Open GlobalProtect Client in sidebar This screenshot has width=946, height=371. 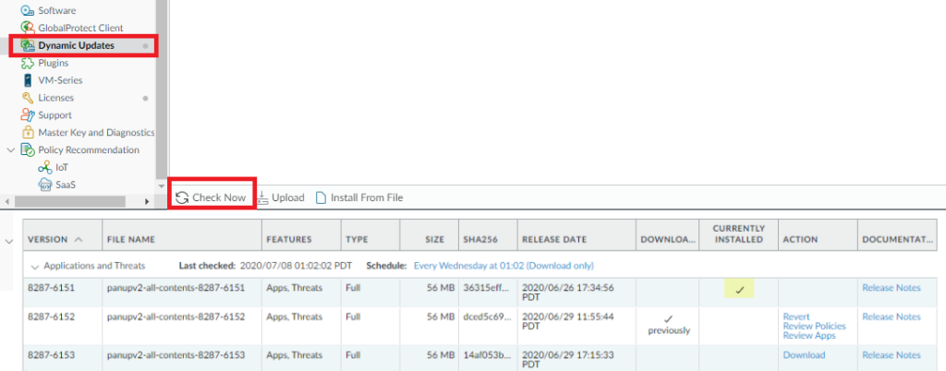click(x=80, y=28)
